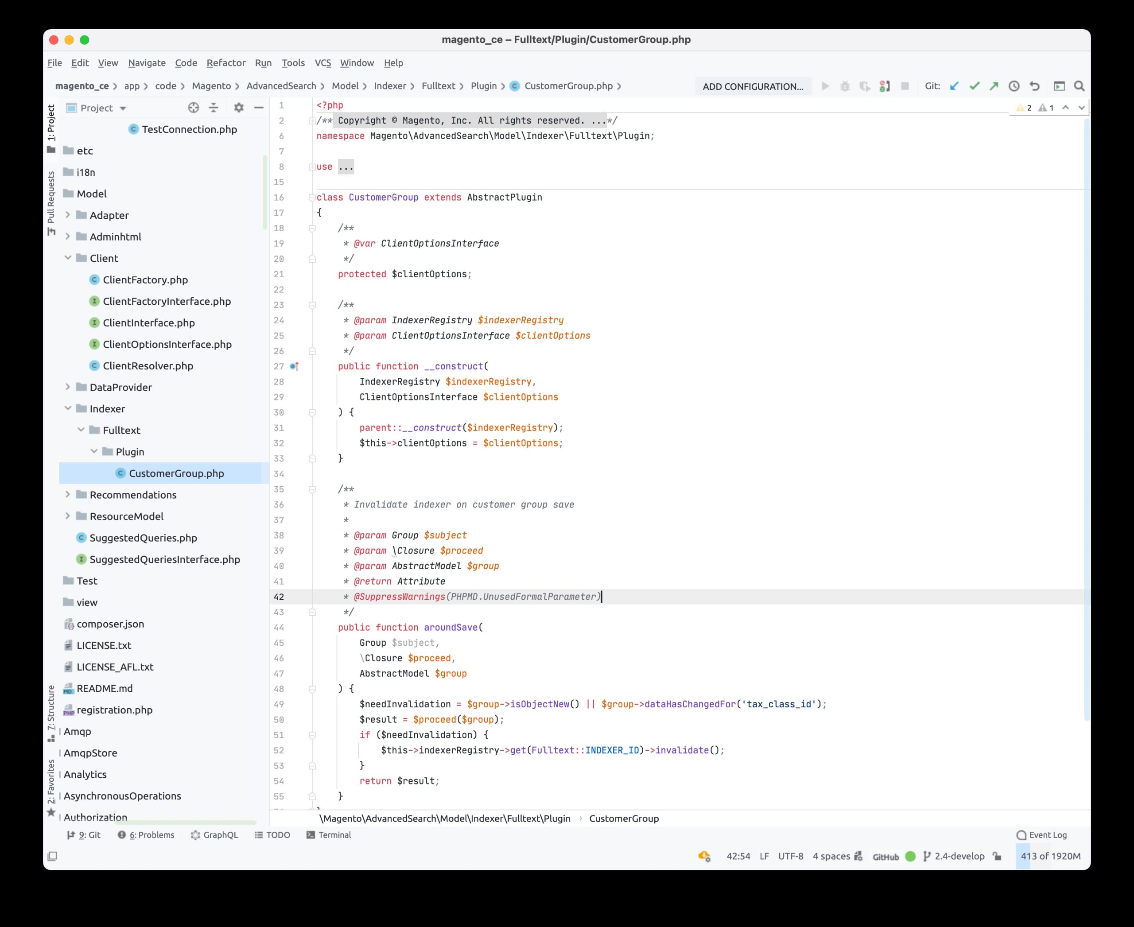Image resolution: width=1134 pixels, height=927 pixels.
Task: Expand the Adapter folder
Action: pyautogui.click(x=68, y=215)
